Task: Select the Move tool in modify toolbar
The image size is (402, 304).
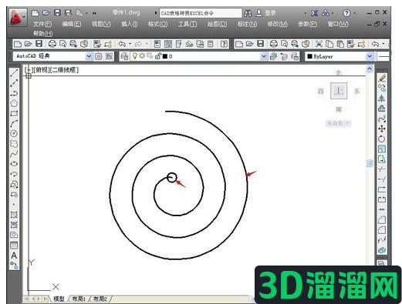Action: [382, 129]
